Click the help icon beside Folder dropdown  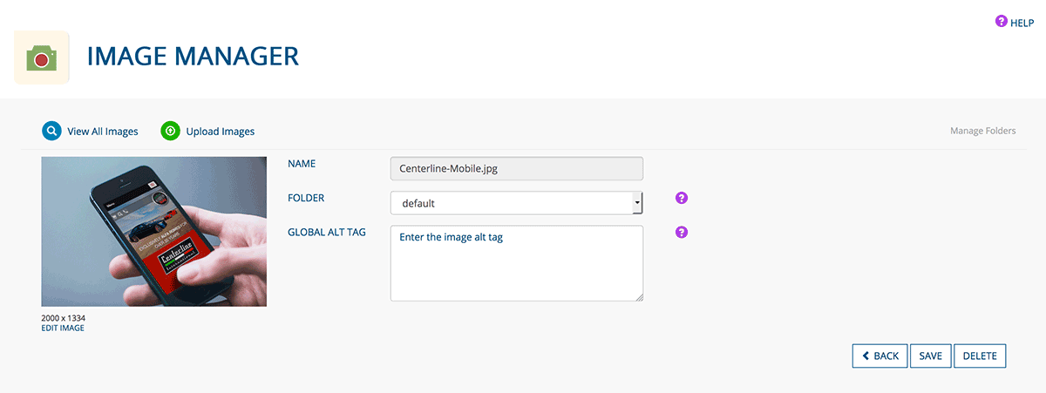coord(682,199)
